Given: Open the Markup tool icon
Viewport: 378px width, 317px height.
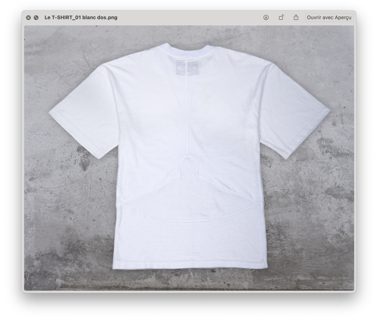Looking at the screenshot, I should 266,18.
